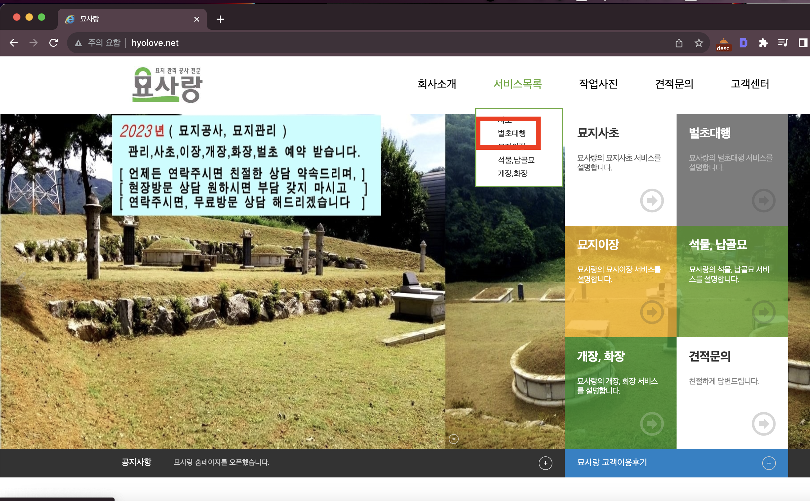Image resolution: width=810 pixels, height=501 pixels.
Task: Expand 공지사항 with the plus icon
Action: click(x=545, y=463)
